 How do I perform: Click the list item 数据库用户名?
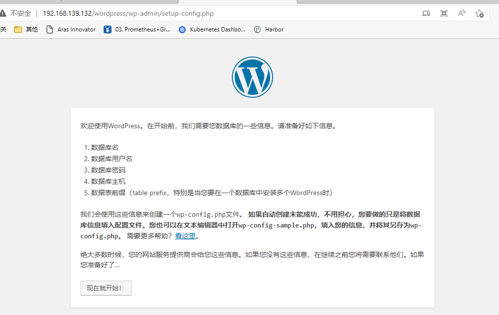[111, 159]
